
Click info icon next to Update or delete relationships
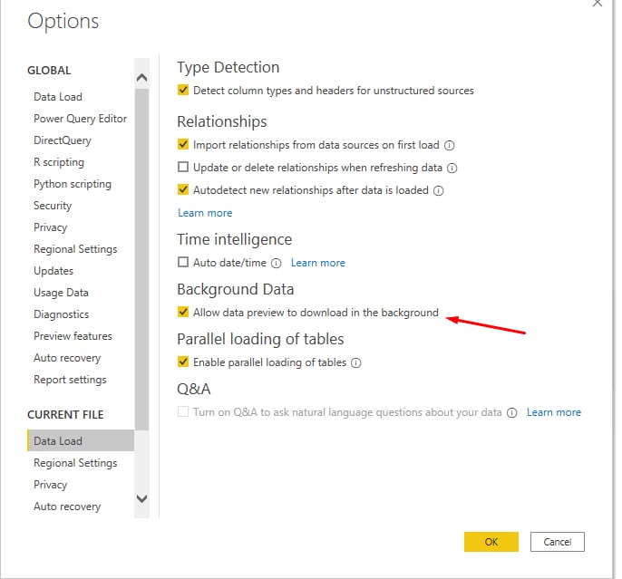pyautogui.click(x=452, y=168)
